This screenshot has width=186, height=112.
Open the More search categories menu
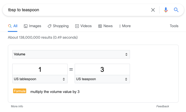(125, 26)
